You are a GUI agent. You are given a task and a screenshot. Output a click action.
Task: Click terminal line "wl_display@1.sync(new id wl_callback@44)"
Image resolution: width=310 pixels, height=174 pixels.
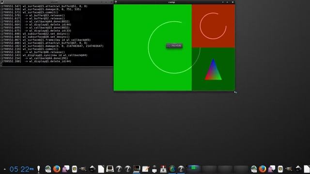pos(55,55)
